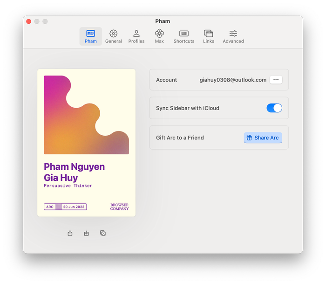Open the Advanced settings tab
326x284 pixels.
[233, 36]
